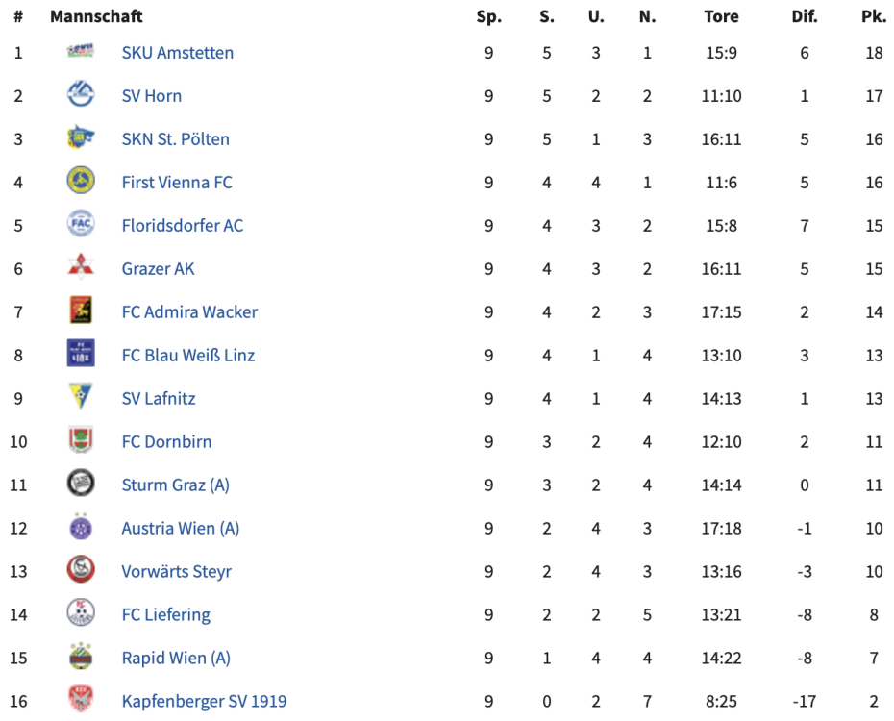The height and width of the screenshot is (721, 894).
Task: Click the First Vienna FC crest
Action: click(81, 182)
